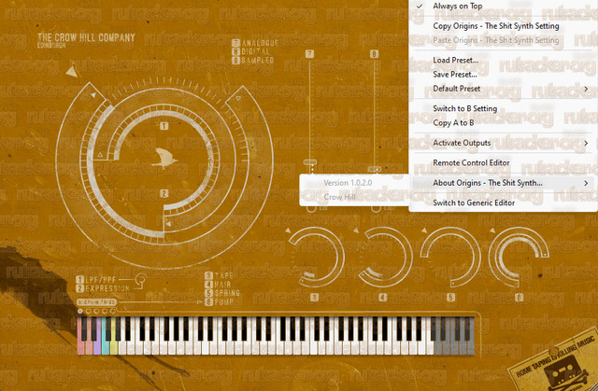Click the SPRING legend label
This screenshot has width=598, height=391.
click(227, 293)
